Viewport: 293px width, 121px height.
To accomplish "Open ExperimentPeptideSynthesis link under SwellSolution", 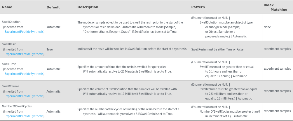I will pos(24,32).
